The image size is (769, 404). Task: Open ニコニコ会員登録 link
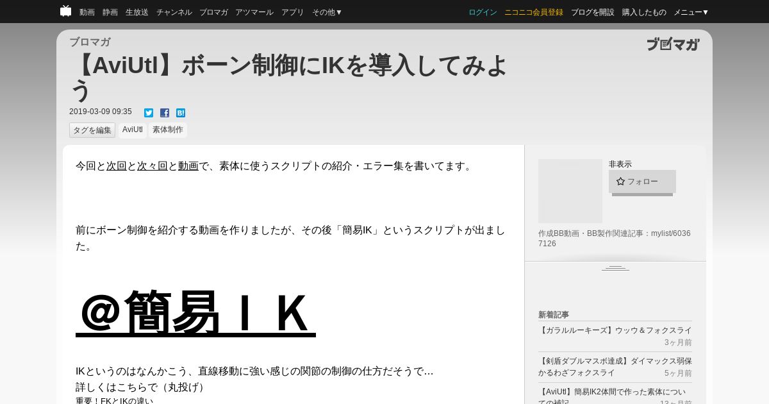(x=534, y=12)
